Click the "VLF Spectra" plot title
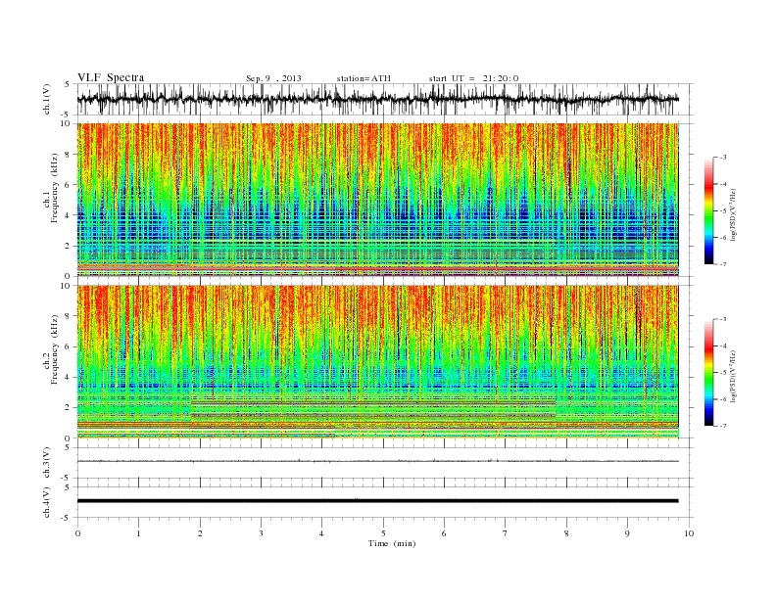776x599 pixels. [111, 78]
